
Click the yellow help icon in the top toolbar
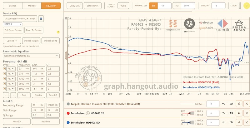coord(247,6)
